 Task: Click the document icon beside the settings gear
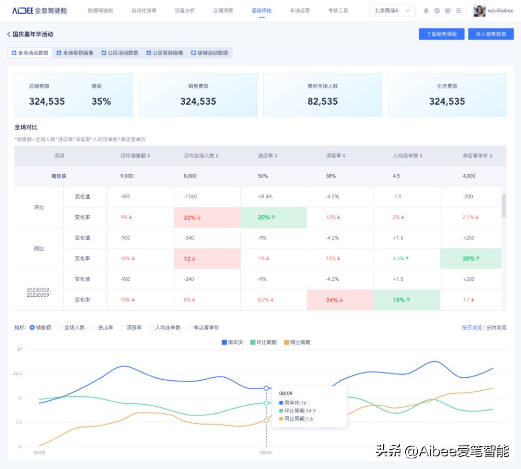coord(447,10)
